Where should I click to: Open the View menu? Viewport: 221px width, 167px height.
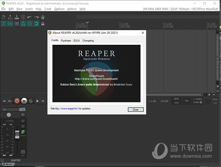point(19,9)
